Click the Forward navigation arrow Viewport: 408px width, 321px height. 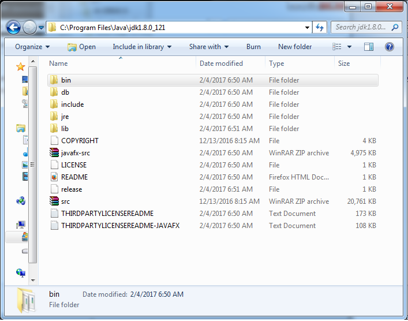[29, 27]
